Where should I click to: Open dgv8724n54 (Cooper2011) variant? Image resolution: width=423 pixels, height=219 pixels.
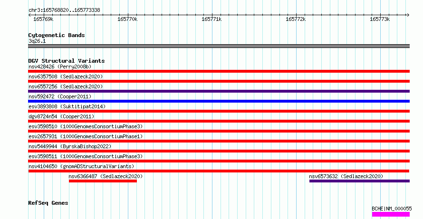click(61, 116)
